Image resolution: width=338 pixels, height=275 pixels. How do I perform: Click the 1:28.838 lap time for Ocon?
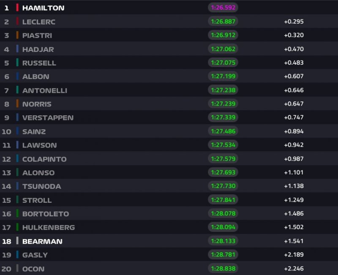pyautogui.click(x=223, y=269)
